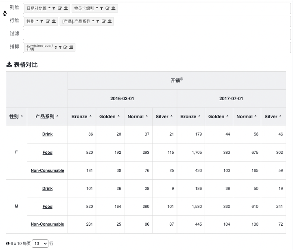Screen dimensions: 293x250
Task: Click the 2016-03-01 date header
Action: [122, 99]
